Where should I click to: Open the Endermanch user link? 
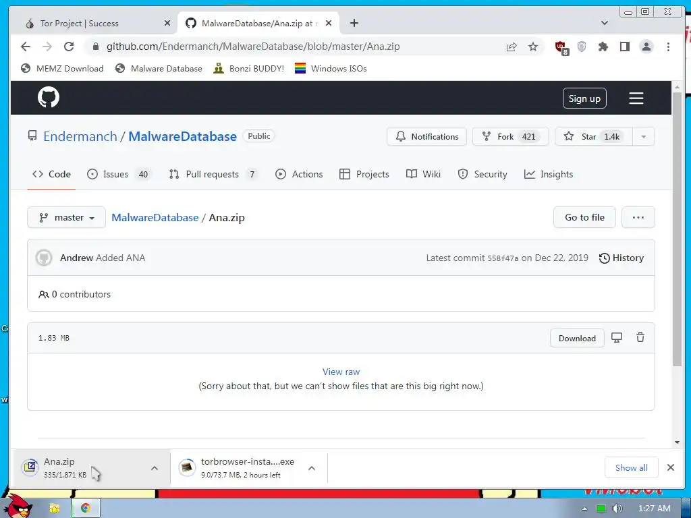[x=80, y=136]
